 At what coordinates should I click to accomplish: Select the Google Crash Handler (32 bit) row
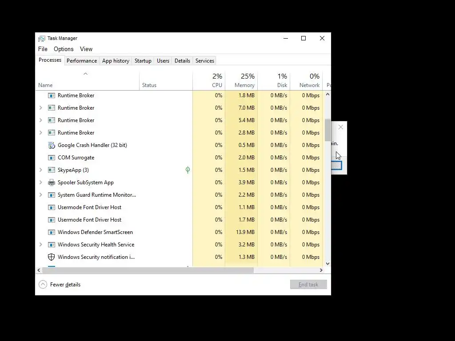(x=179, y=145)
